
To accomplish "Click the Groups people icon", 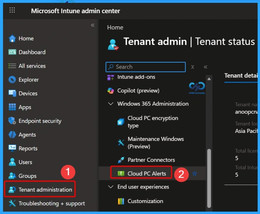I will pyautogui.click(x=12, y=176).
